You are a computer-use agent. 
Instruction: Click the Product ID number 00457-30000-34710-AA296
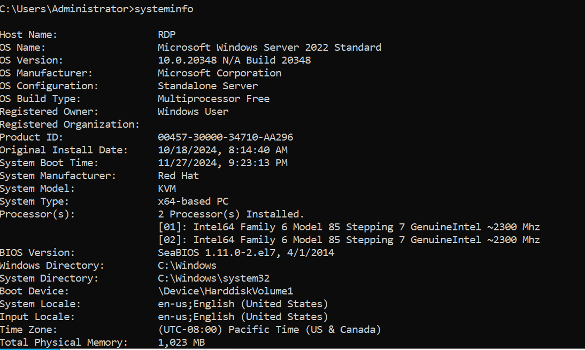(225, 137)
